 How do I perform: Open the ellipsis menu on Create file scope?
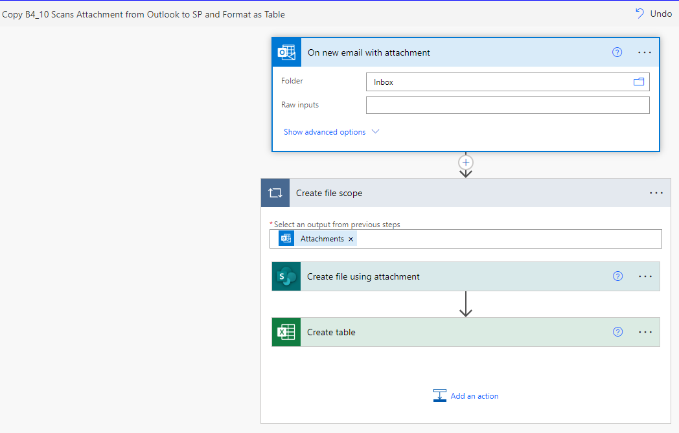[656, 192]
